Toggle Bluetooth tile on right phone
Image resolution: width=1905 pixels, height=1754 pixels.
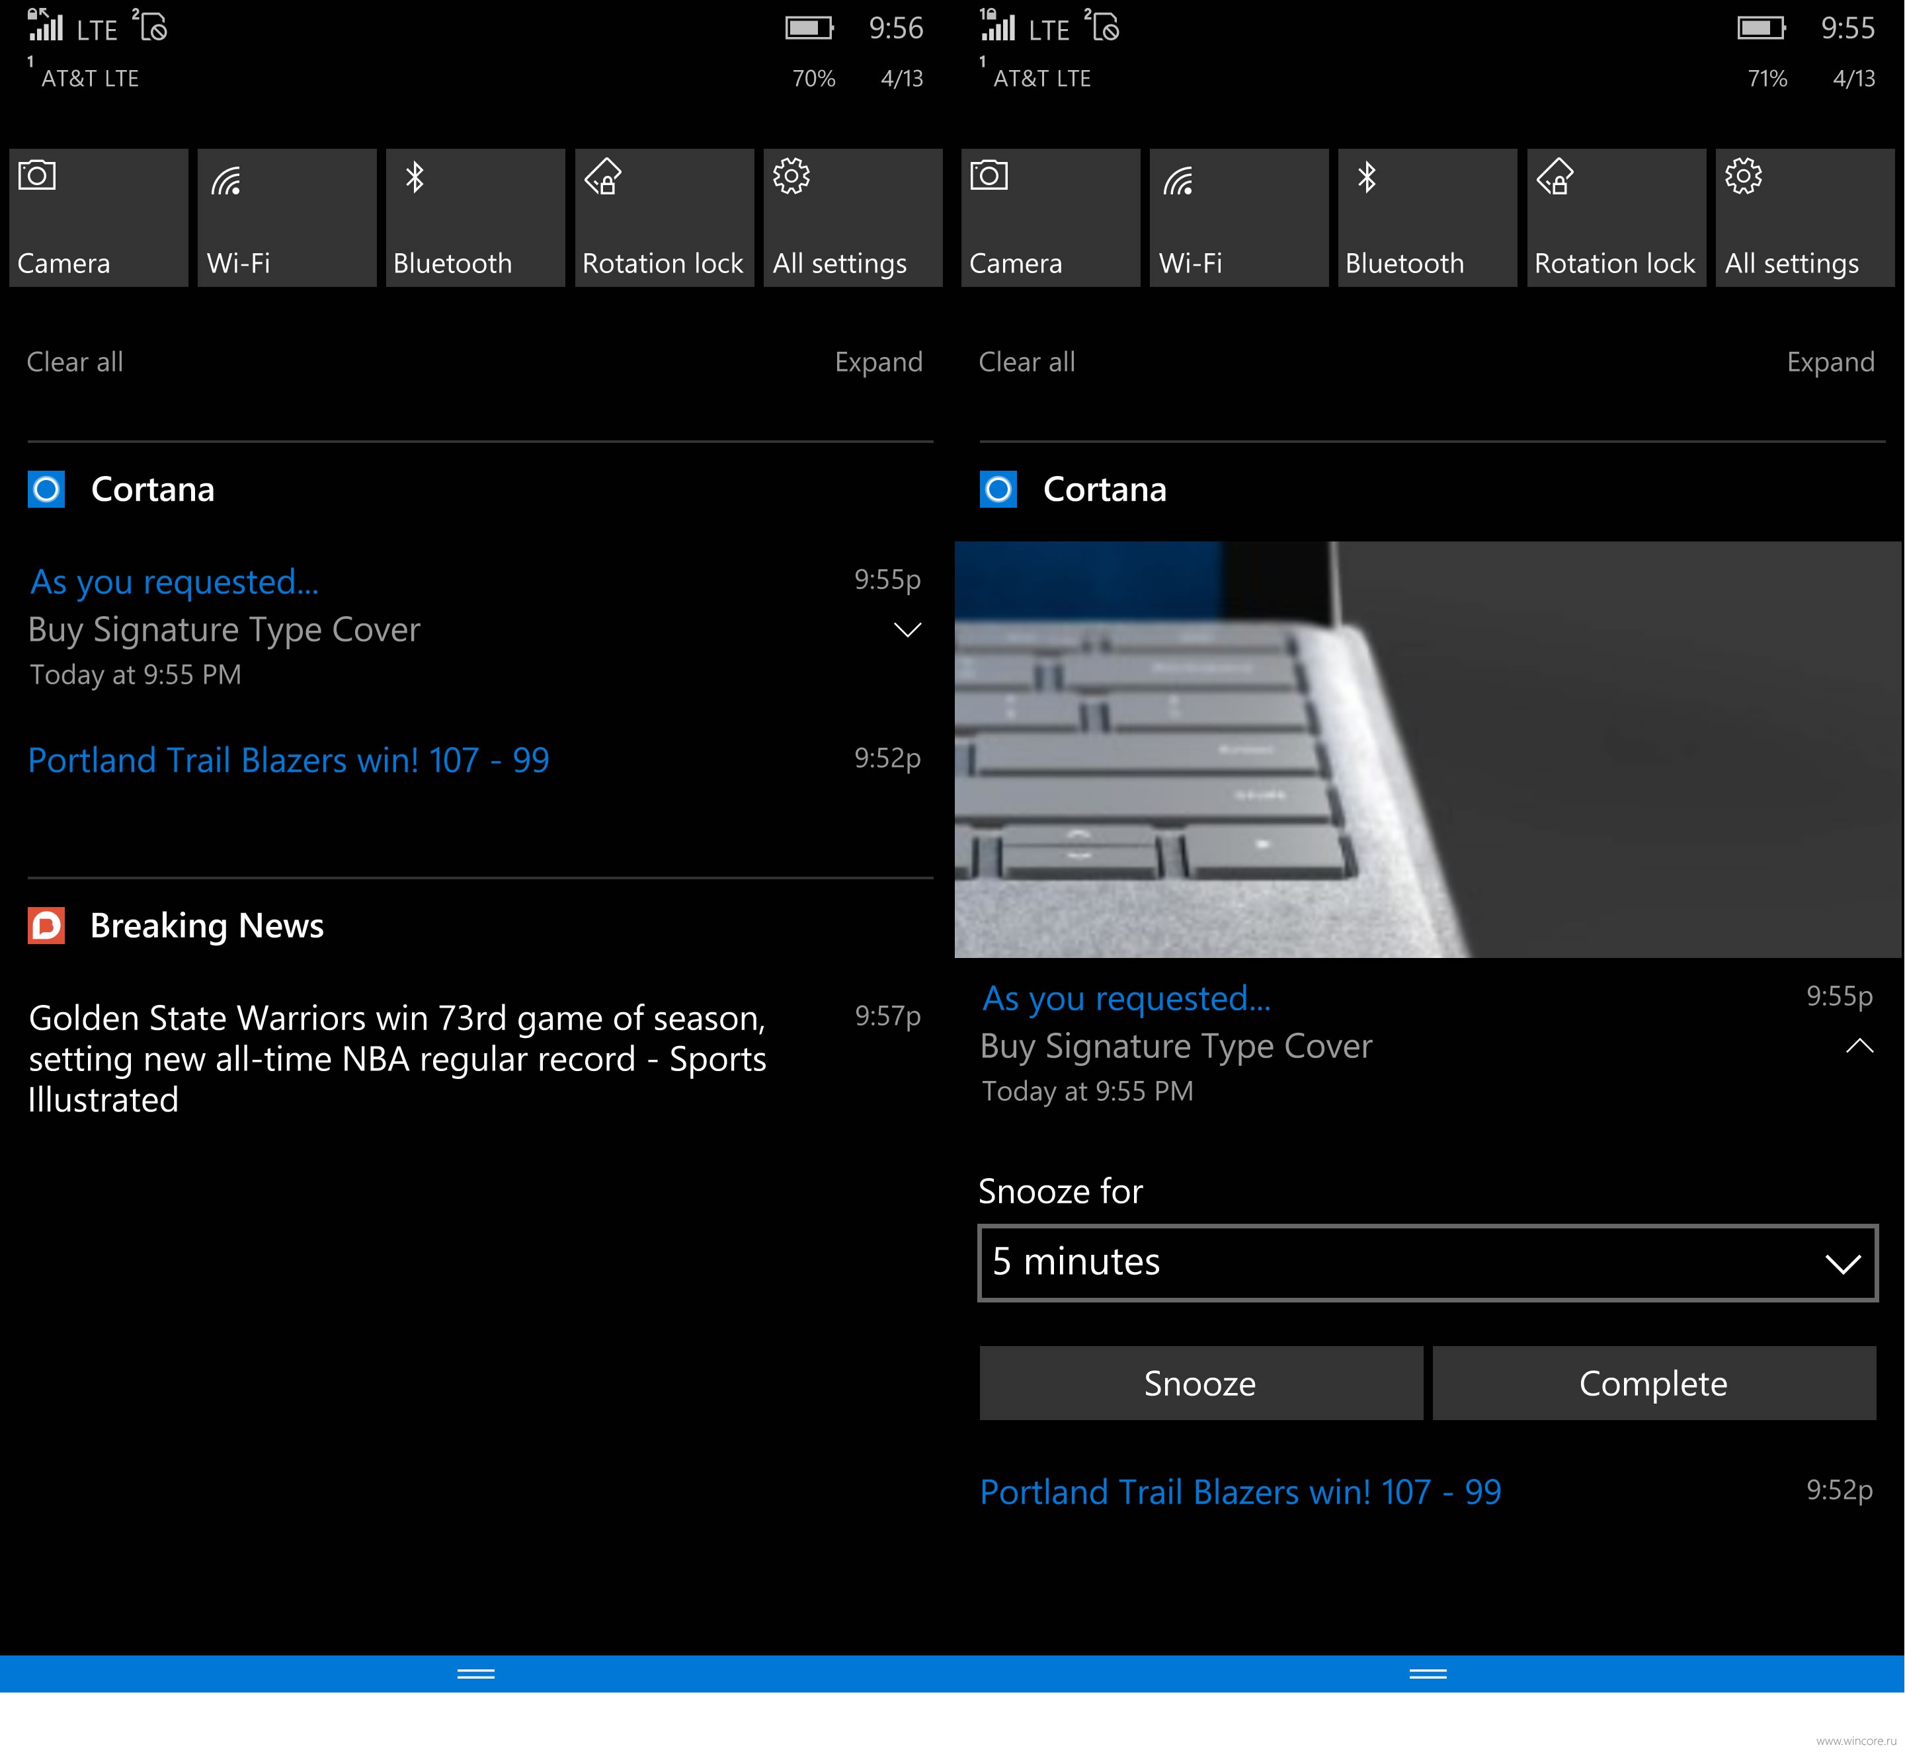tap(1428, 218)
